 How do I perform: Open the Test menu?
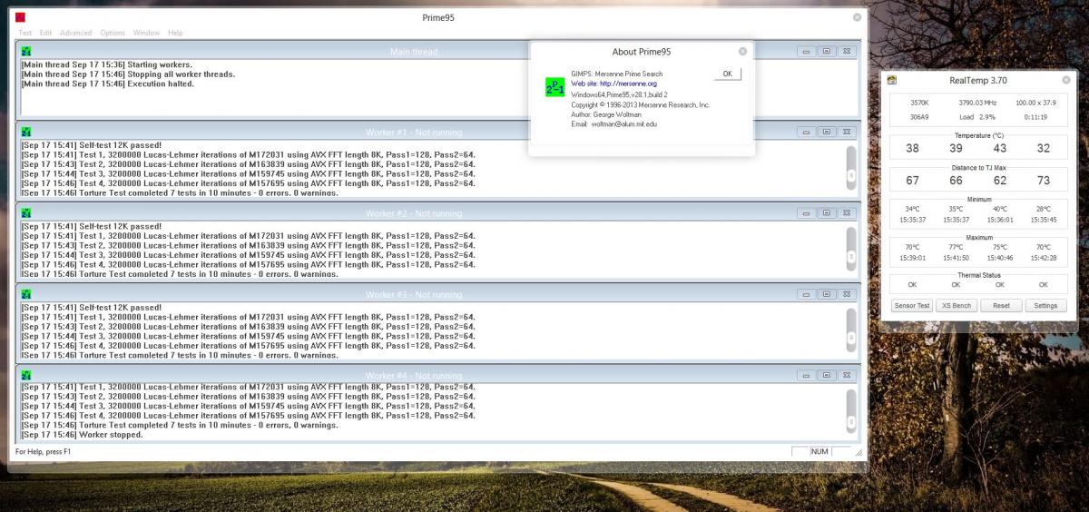point(25,33)
